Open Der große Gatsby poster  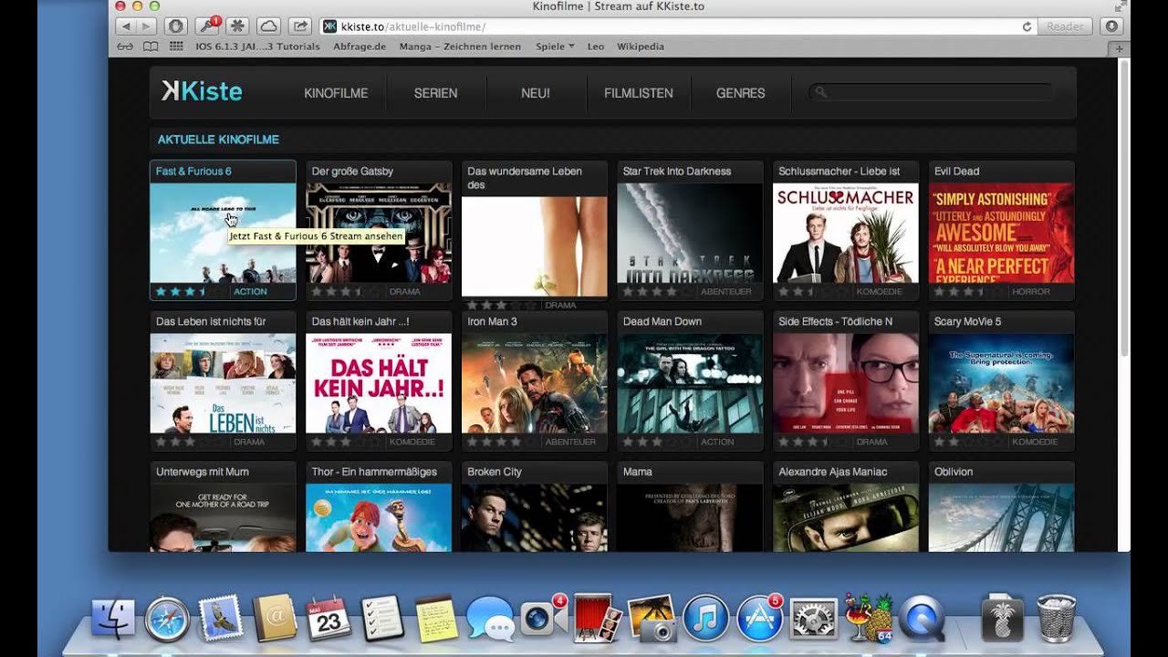pyautogui.click(x=379, y=233)
